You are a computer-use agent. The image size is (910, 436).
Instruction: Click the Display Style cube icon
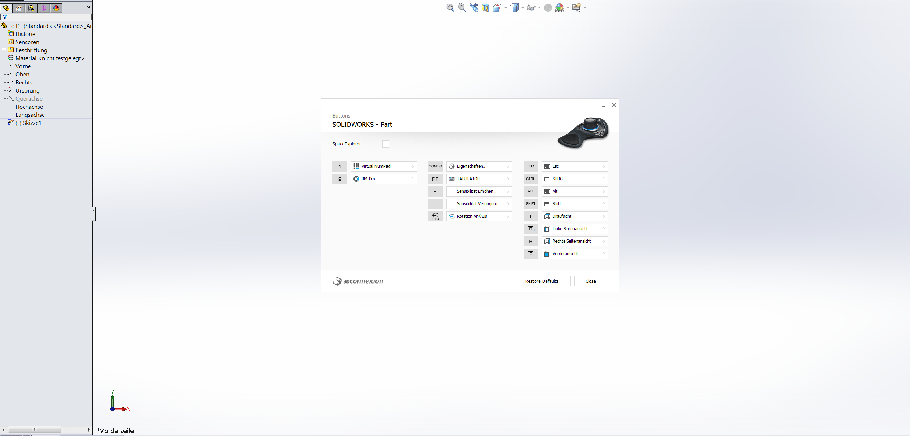click(514, 8)
